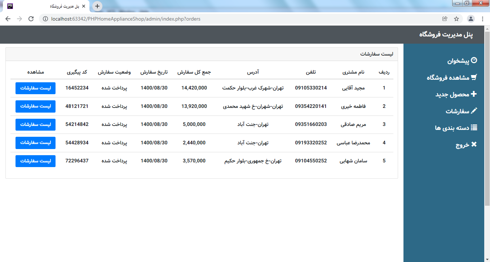Reload the page with the refresh icon
This screenshot has width=490, height=262.
tap(31, 19)
